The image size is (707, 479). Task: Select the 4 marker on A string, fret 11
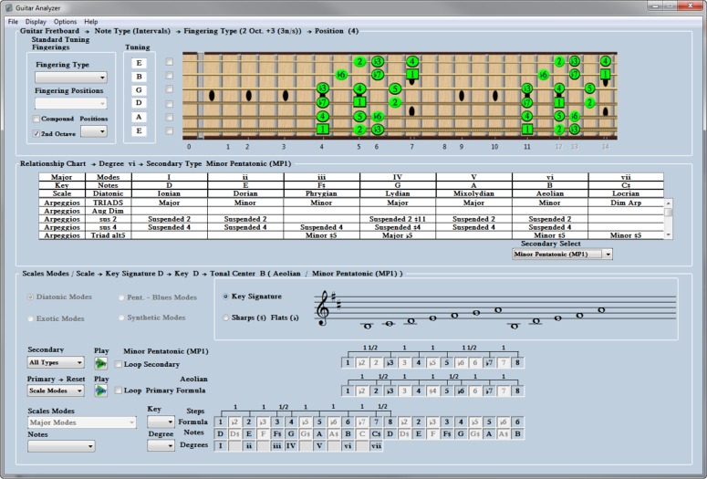(527, 117)
